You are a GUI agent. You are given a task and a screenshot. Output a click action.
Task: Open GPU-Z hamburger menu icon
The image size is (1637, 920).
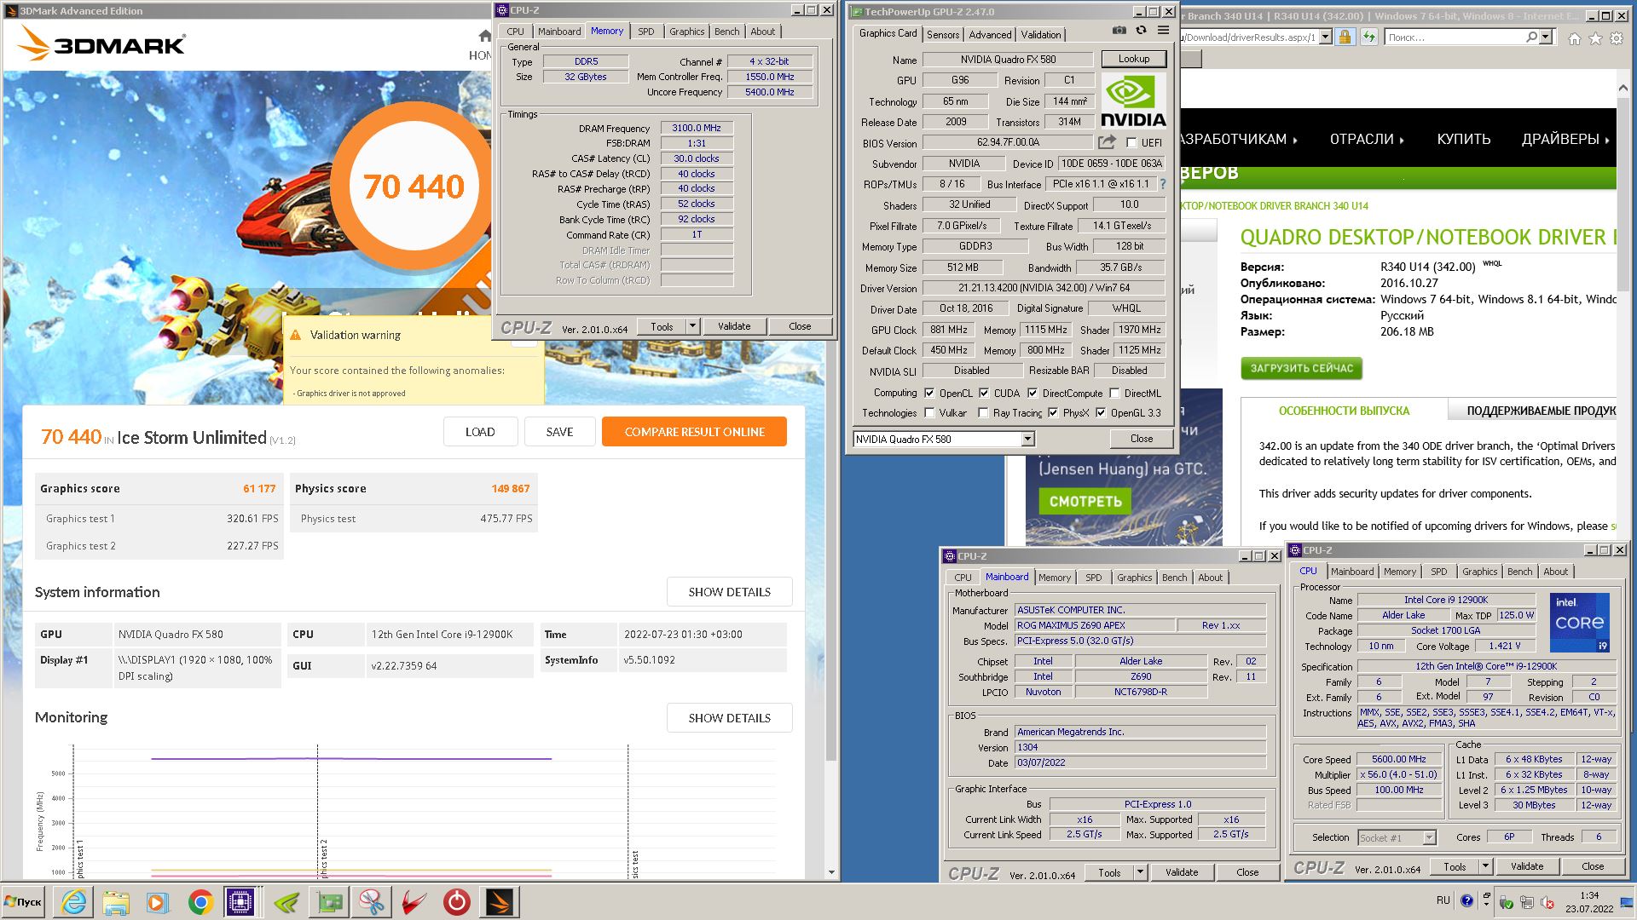[1163, 31]
